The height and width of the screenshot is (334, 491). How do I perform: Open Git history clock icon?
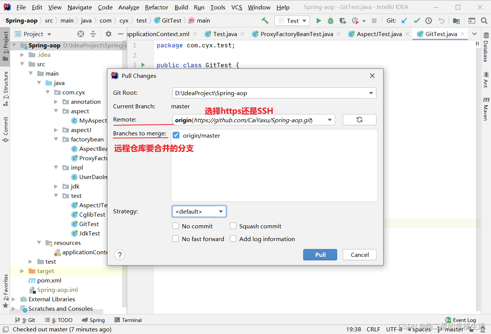click(429, 21)
